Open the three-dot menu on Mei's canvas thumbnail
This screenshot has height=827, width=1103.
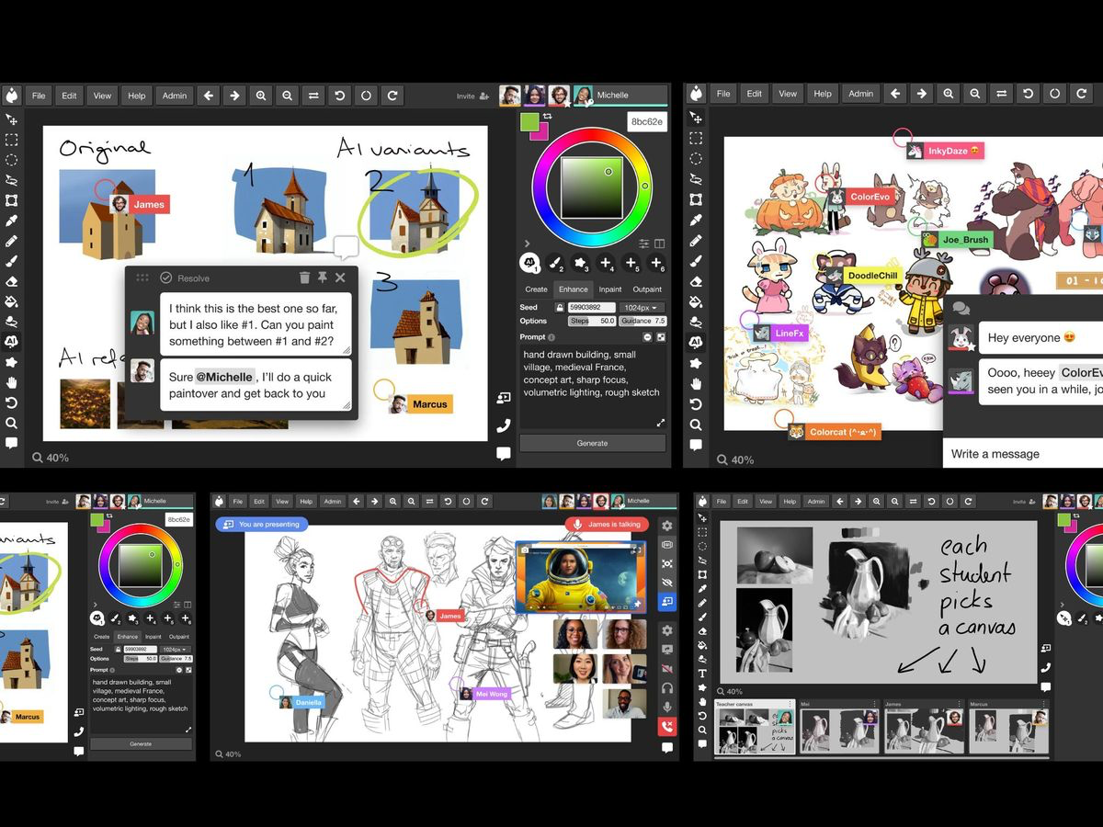pyautogui.click(x=874, y=705)
